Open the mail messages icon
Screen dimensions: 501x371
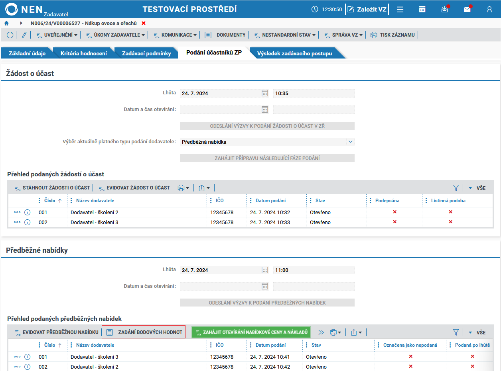467,9
